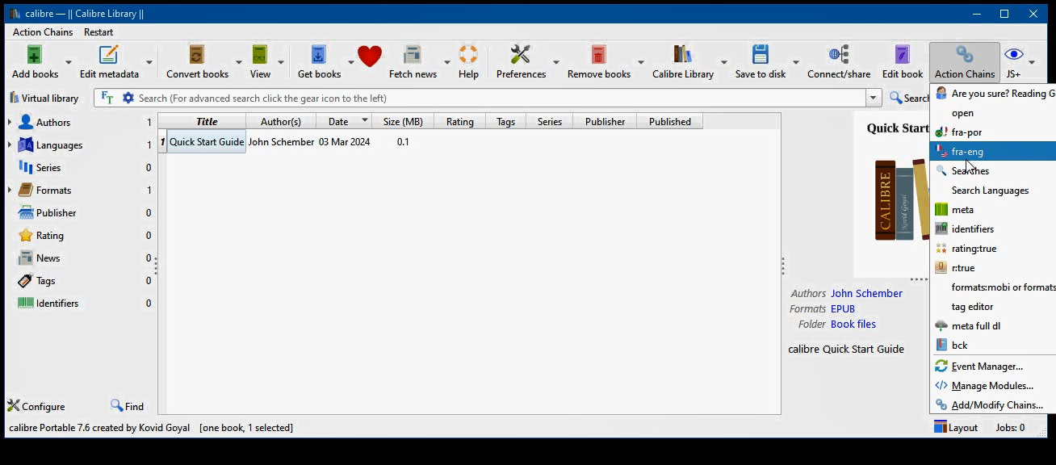The image size is (1056, 465).
Task: Click the Remove books icon
Action: 598,55
